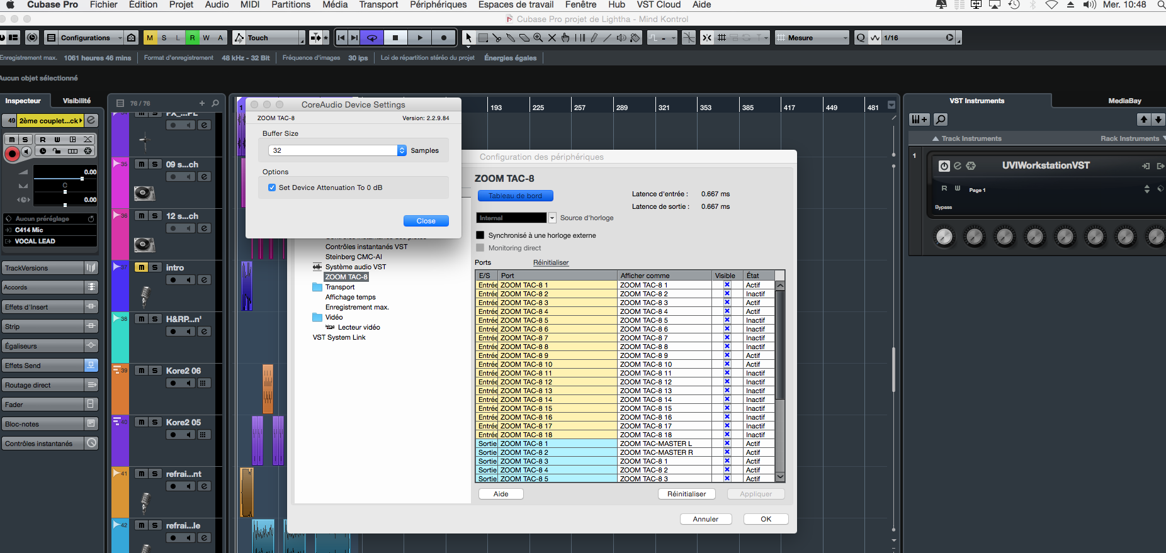Toggle the cycle loop button
The width and height of the screenshot is (1166, 553).
[372, 38]
